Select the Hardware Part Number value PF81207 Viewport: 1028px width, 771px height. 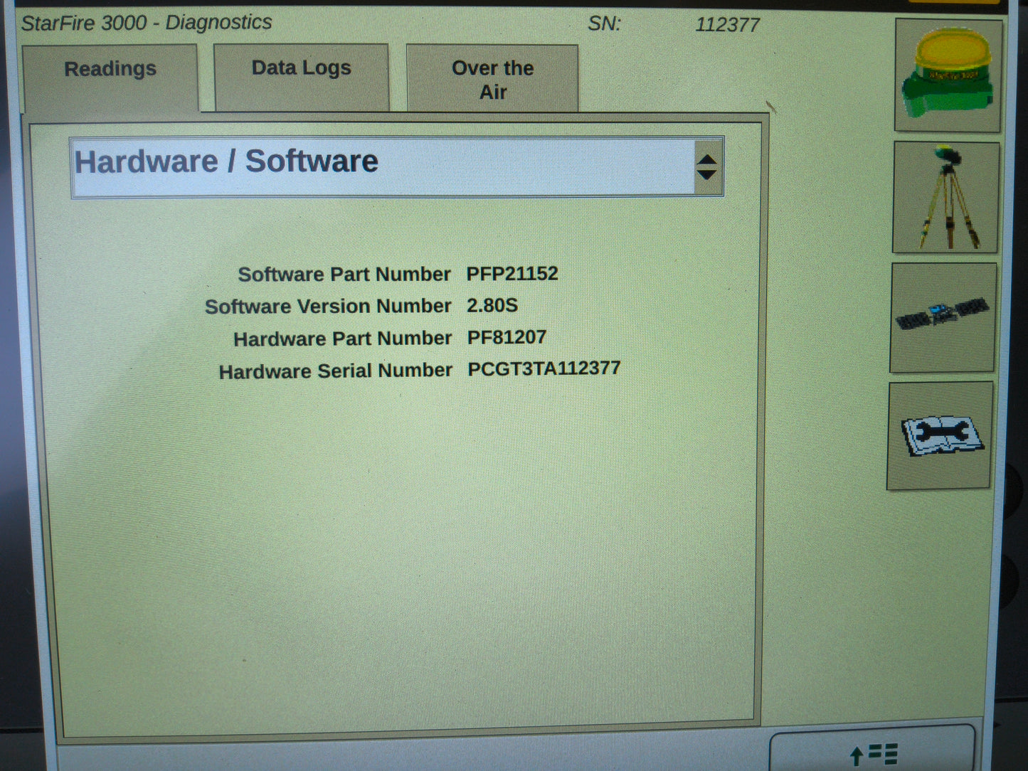pyautogui.click(x=507, y=337)
